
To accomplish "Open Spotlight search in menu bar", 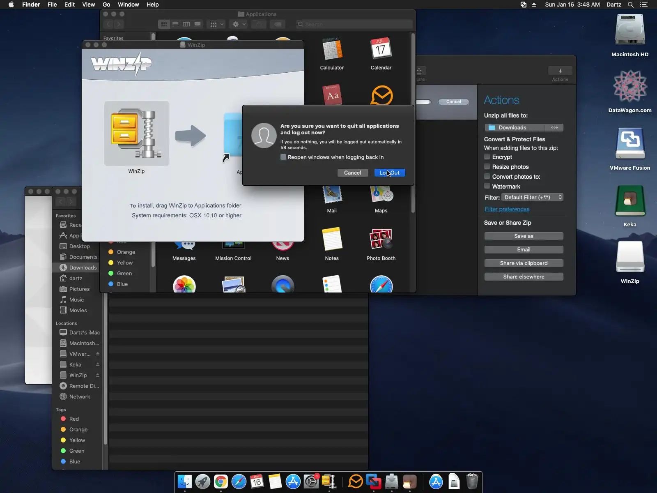I will [631, 5].
